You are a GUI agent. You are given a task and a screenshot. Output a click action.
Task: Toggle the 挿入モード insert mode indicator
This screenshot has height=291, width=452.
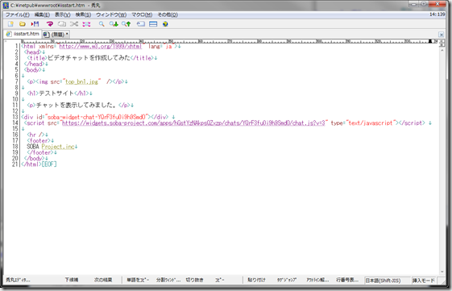[x=423, y=281]
